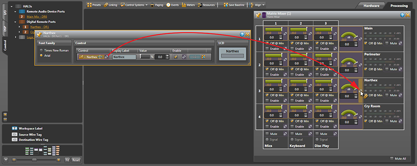
Task: Open the Paging toolbar item
Action: point(157,5)
